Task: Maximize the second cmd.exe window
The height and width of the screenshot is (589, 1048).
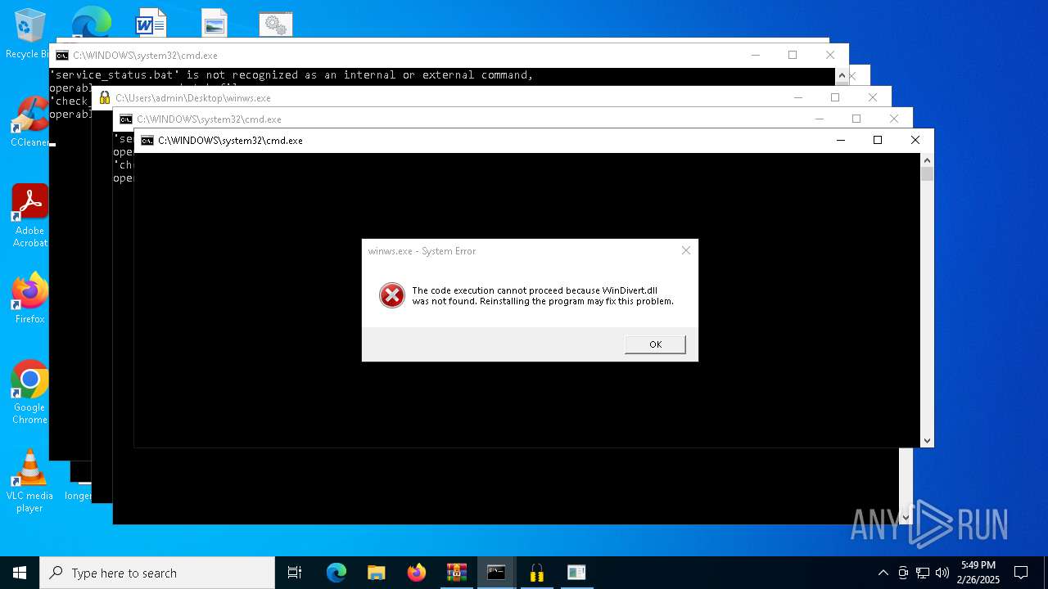Action: (x=856, y=119)
